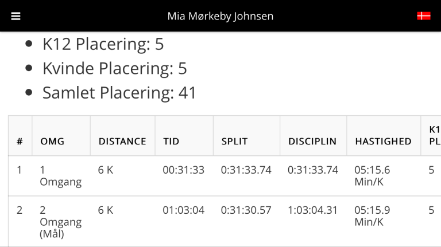Click the SPLIT column header
Screen dimensions: 441x247
pos(234,142)
